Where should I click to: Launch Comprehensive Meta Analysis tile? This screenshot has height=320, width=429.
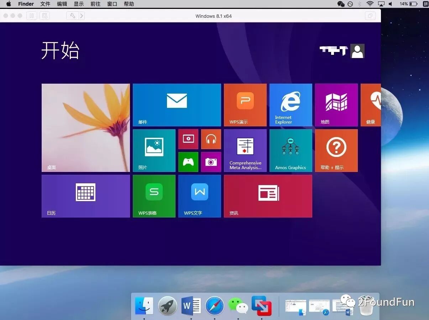245,151
